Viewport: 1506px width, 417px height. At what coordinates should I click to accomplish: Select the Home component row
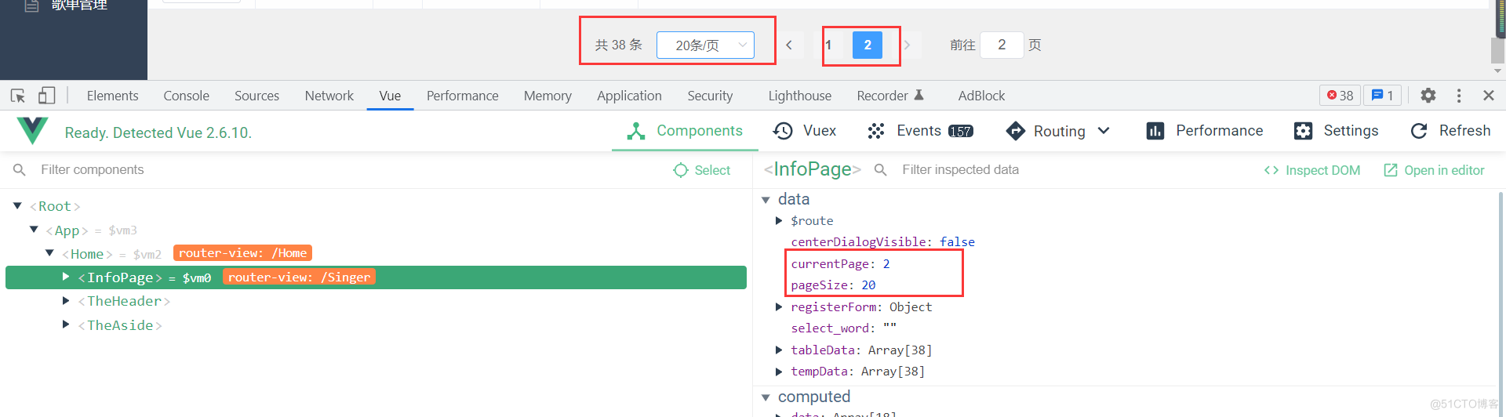pyautogui.click(x=376, y=254)
